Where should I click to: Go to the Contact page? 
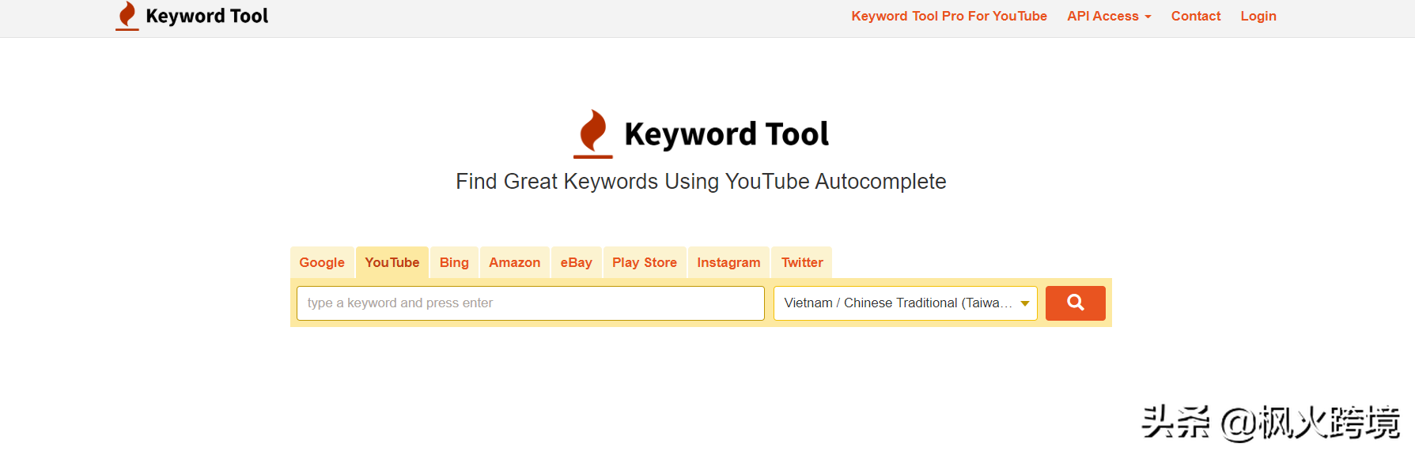point(1196,16)
